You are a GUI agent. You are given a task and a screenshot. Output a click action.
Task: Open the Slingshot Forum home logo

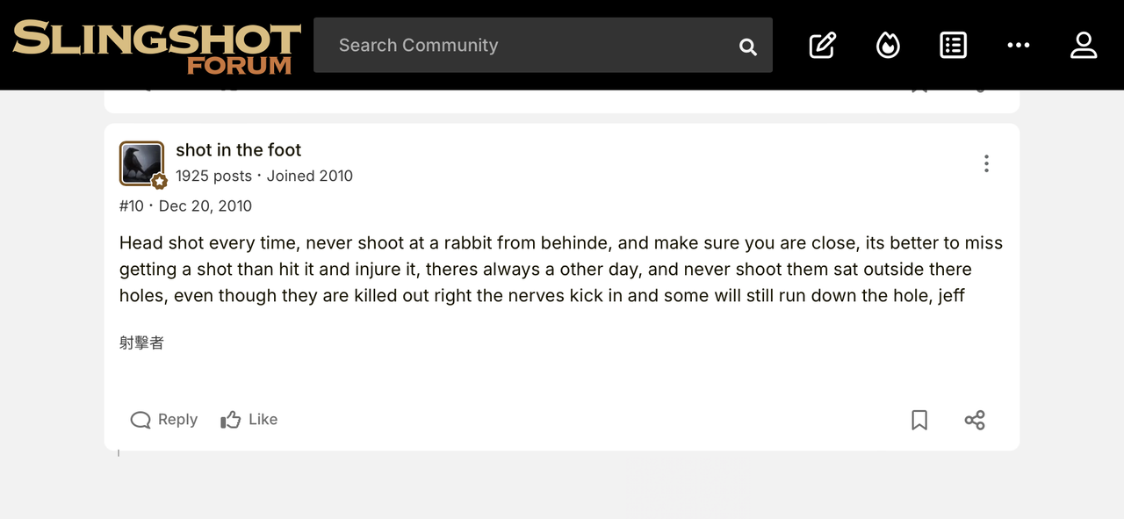tap(156, 46)
